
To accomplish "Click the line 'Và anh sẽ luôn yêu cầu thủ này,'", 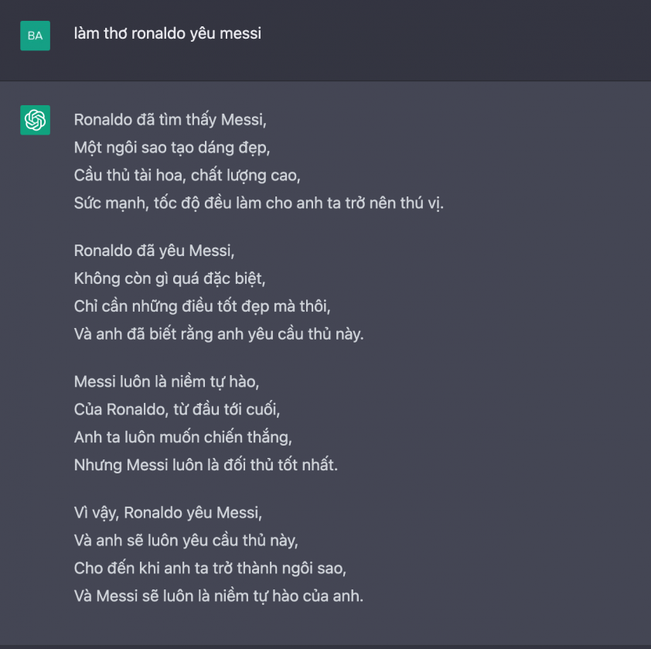I will 186,541.
